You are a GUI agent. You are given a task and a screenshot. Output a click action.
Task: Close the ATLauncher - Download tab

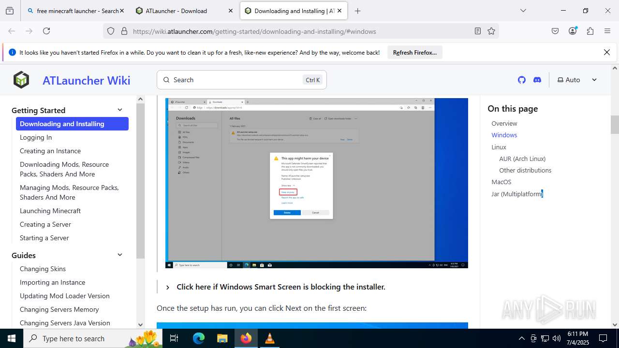click(x=231, y=11)
